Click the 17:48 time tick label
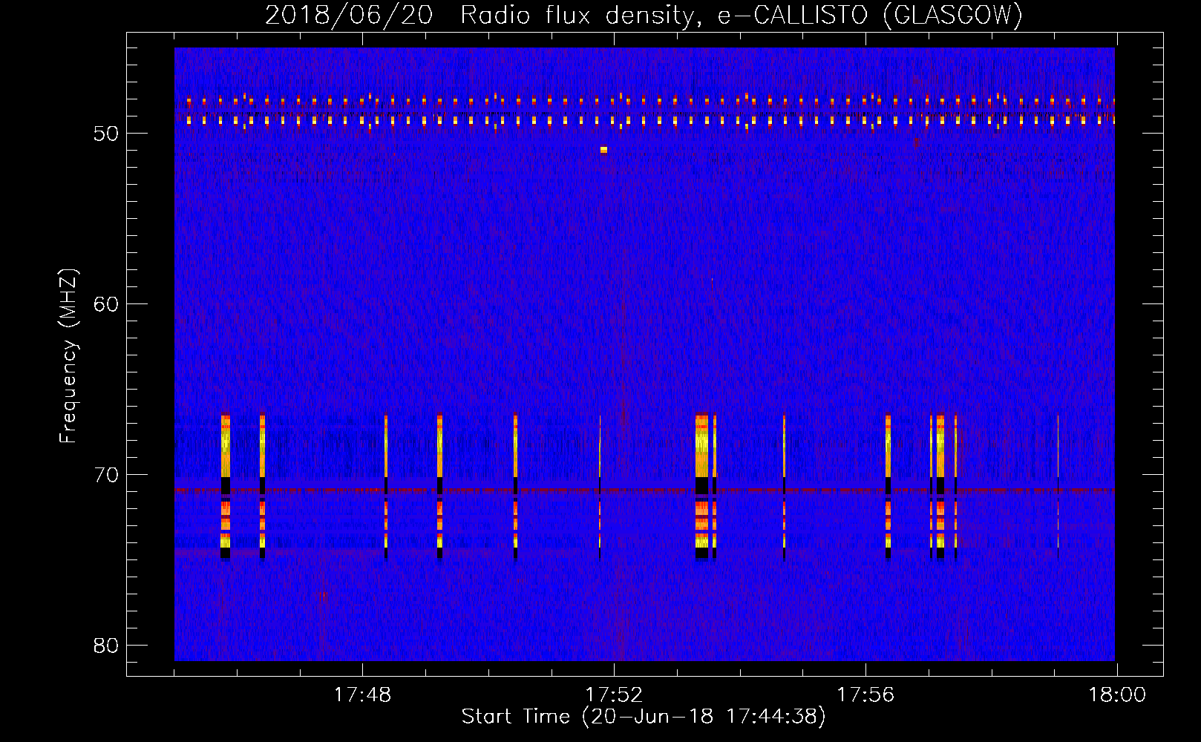1201x742 pixels. pos(362,695)
